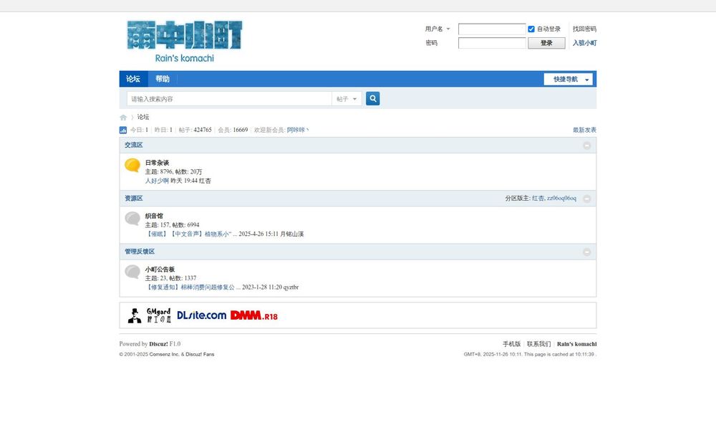Viewport: 716px width, 448px height.
Task: Click the 入驻小町 register link
Action: 584,43
